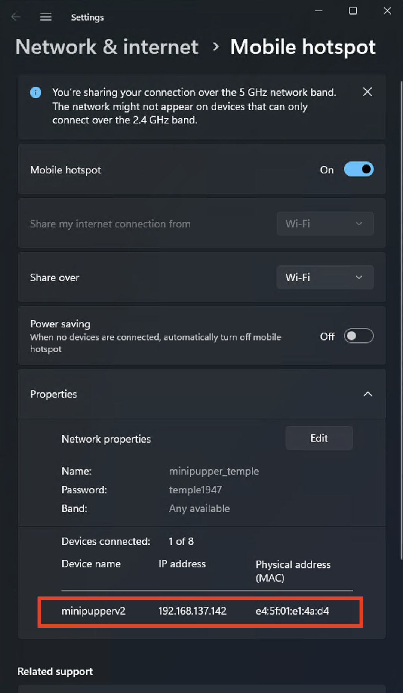Maximize the Settings window
403x693 pixels.
point(353,11)
